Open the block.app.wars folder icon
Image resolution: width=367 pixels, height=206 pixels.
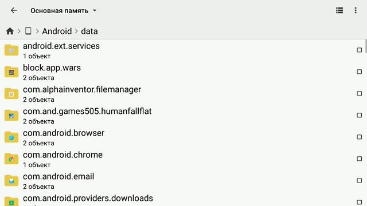pos(11,72)
